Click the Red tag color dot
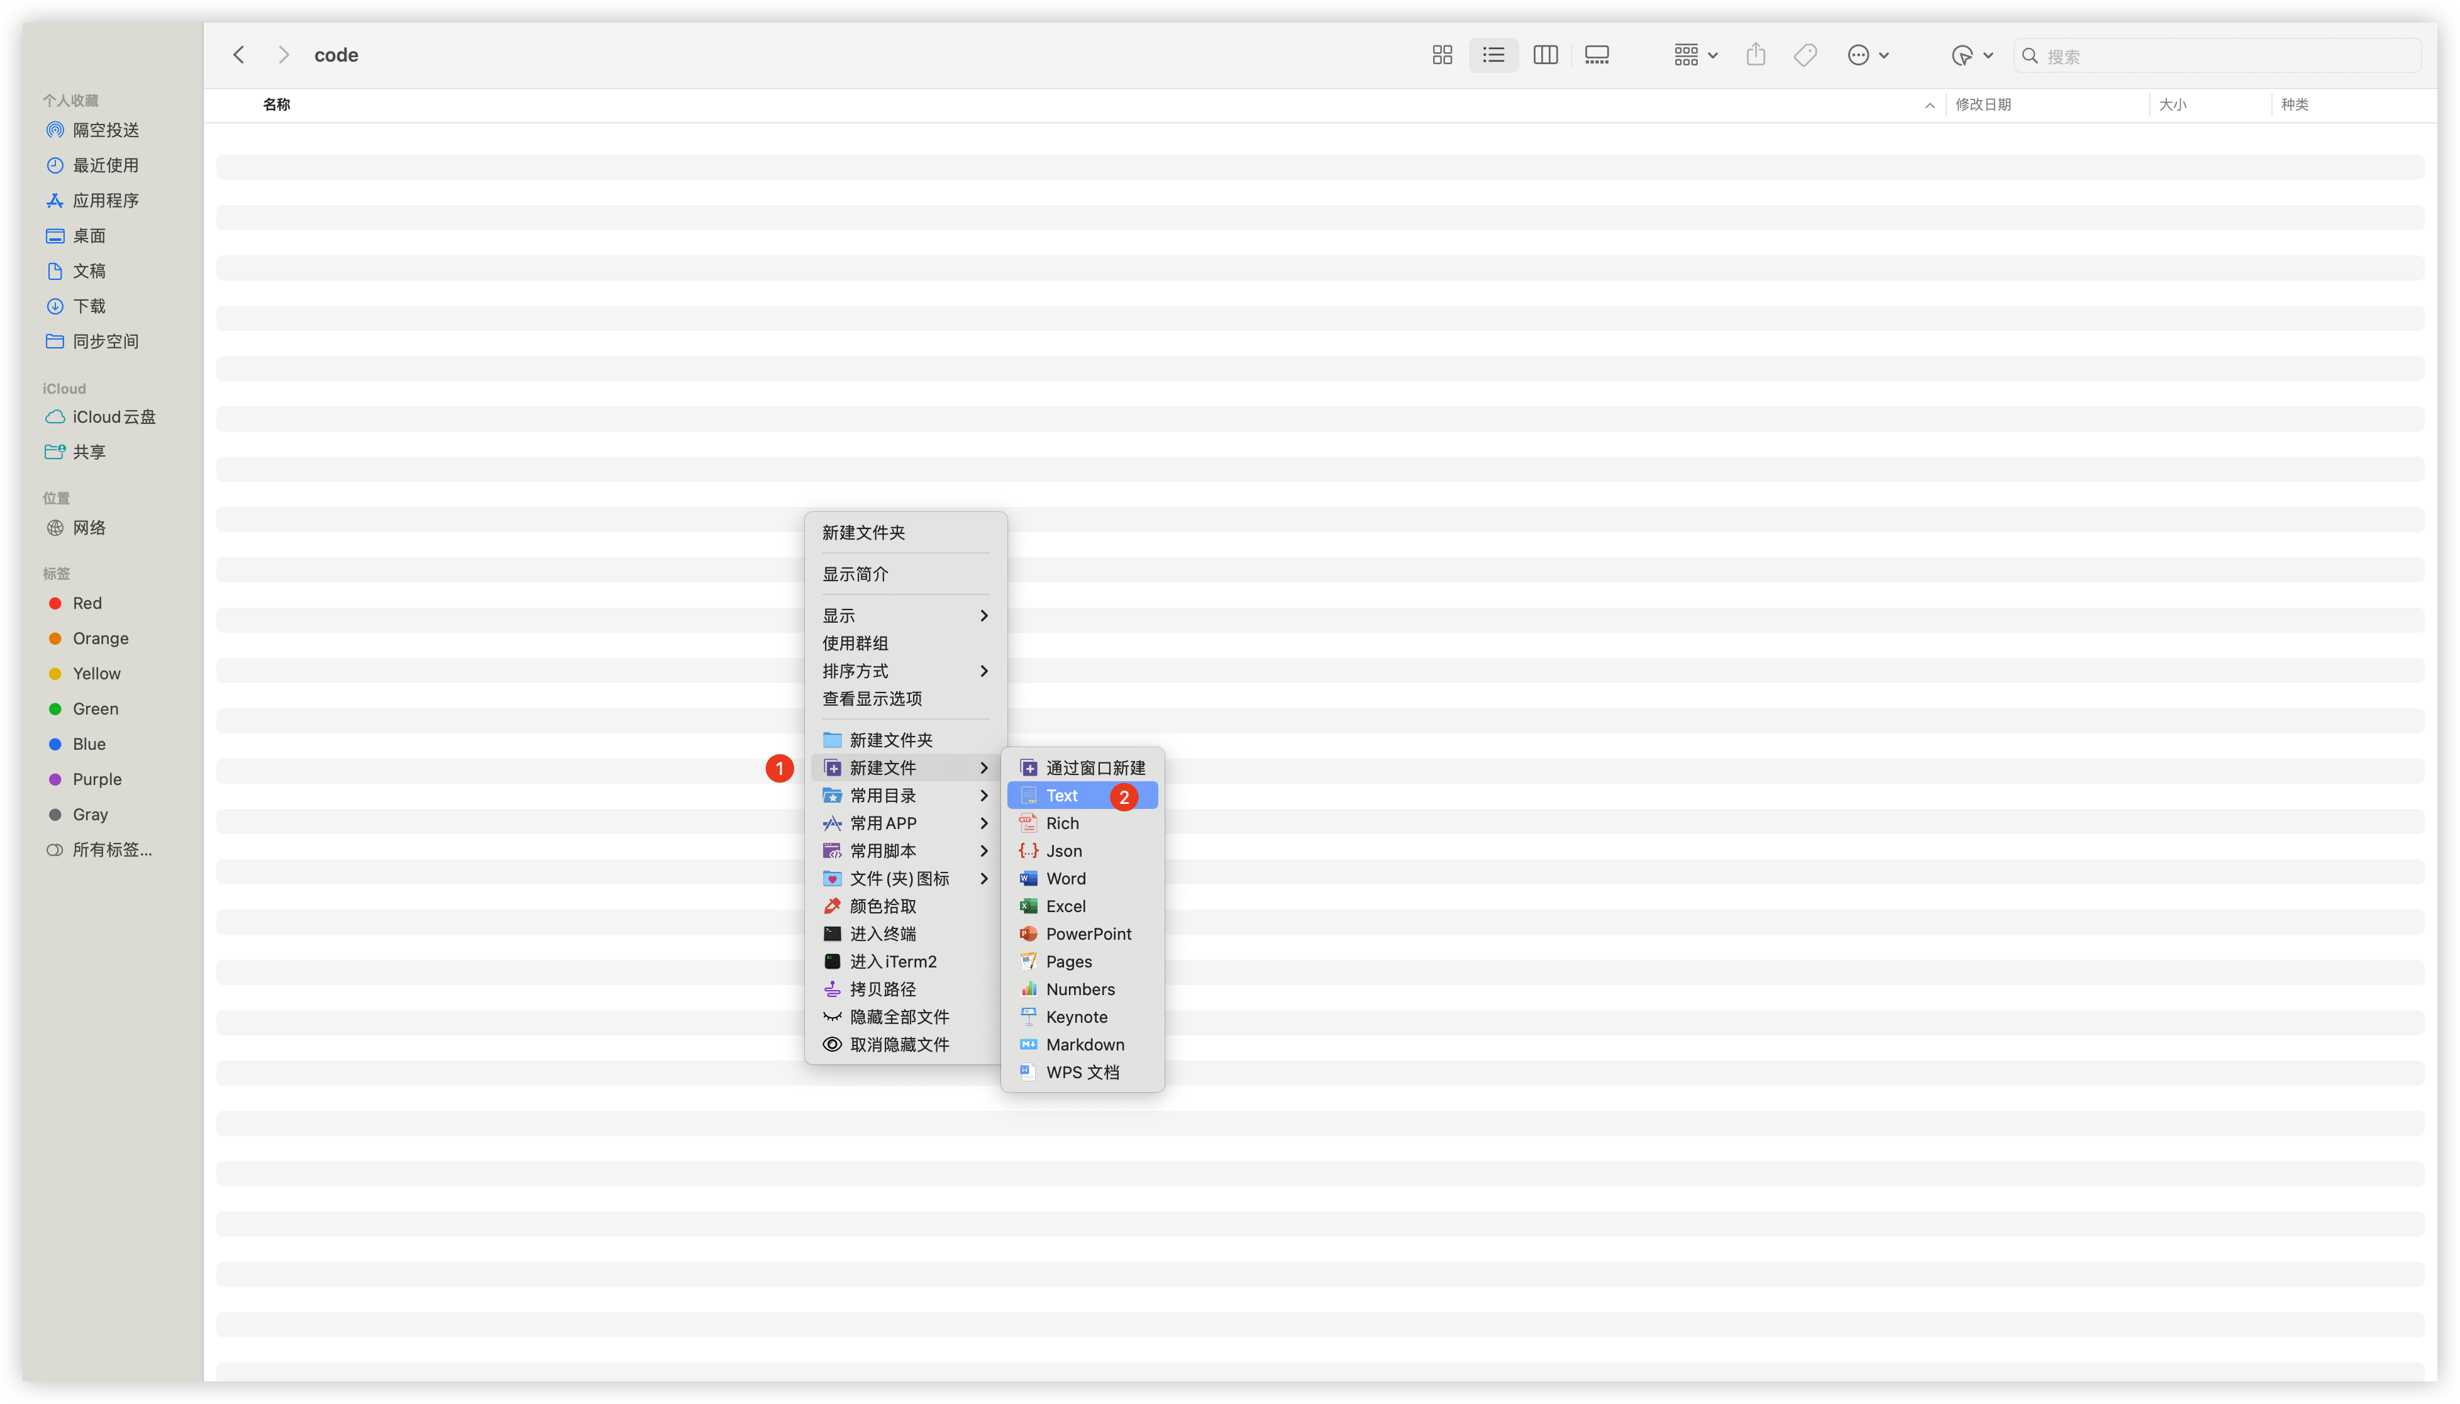The image size is (2460, 1404). pyautogui.click(x=55, y=604)
